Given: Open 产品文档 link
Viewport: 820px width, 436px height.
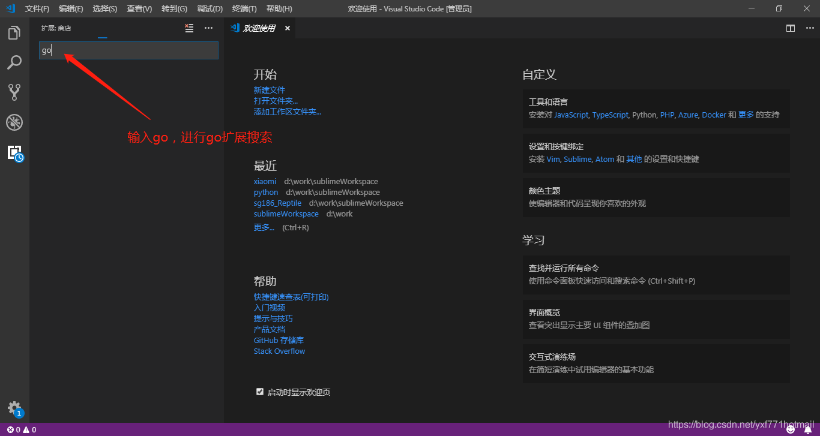Looking at the screenshot, I should click(x=270, y=329).
